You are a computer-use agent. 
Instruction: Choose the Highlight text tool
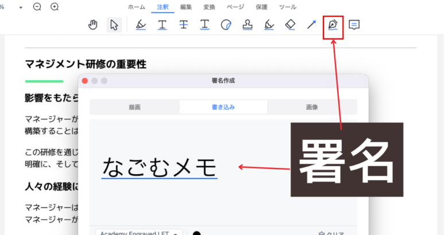coord(141,25)
